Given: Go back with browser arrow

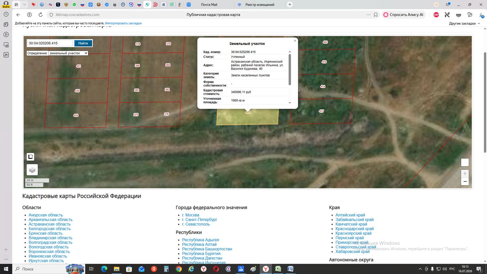Looking at the screenshot, I should pyautogui.click(x=18, y=15).
